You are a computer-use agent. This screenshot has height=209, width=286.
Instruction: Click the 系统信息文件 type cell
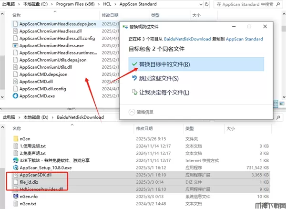tap(198, 197)
